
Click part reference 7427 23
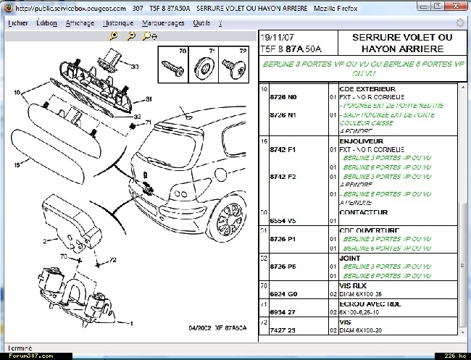coord(283,330)
